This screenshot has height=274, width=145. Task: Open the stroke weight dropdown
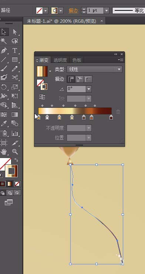pos(107,10)
